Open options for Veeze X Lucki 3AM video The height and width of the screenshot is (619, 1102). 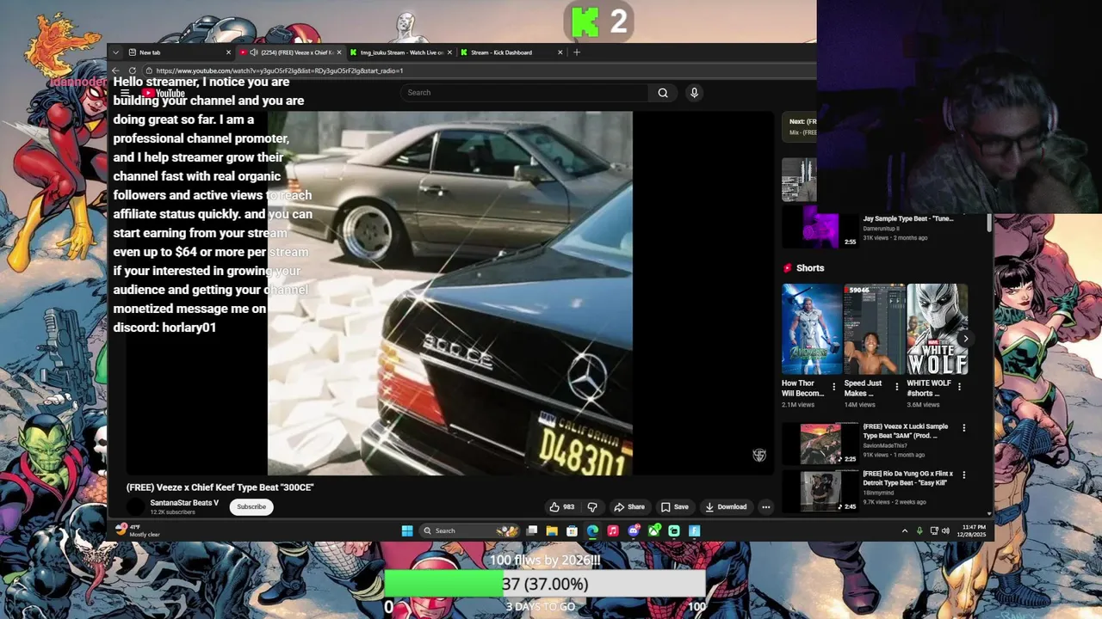(963, 427)
